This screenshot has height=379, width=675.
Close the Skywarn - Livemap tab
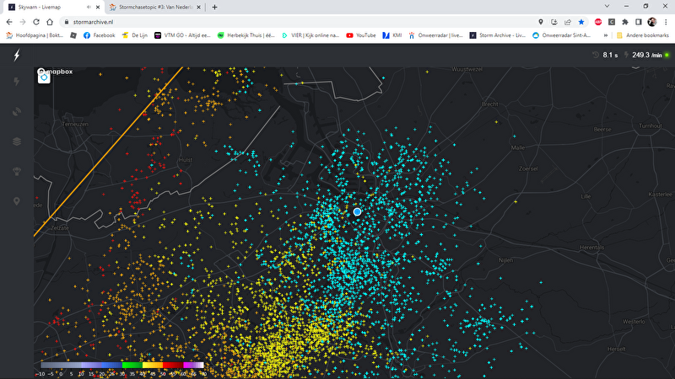pyautogui.click(x=98, y=8)
